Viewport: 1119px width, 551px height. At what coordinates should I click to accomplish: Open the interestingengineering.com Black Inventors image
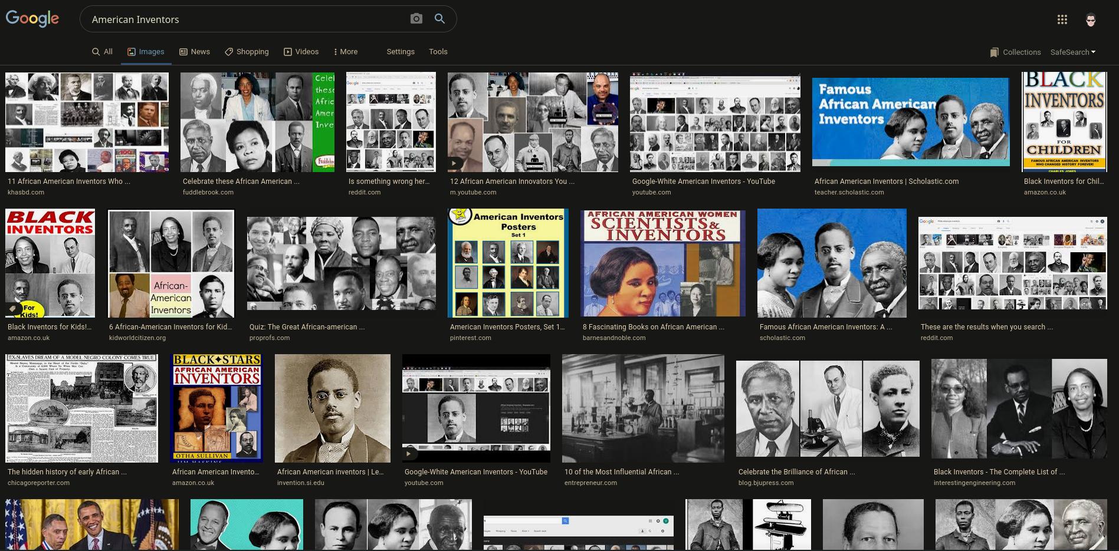(x=1019, y=408)
